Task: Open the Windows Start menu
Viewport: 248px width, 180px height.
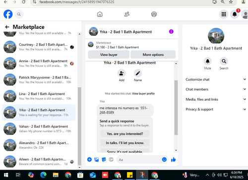Action: pyautogui.click(x=6, y=175)
